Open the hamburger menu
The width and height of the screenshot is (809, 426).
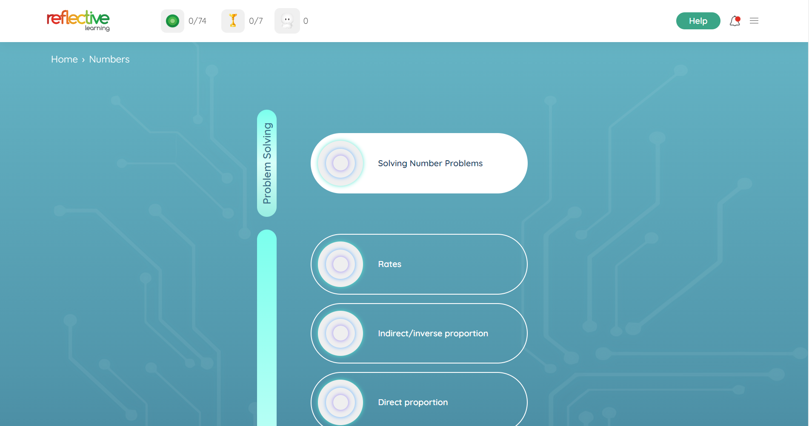754,21
